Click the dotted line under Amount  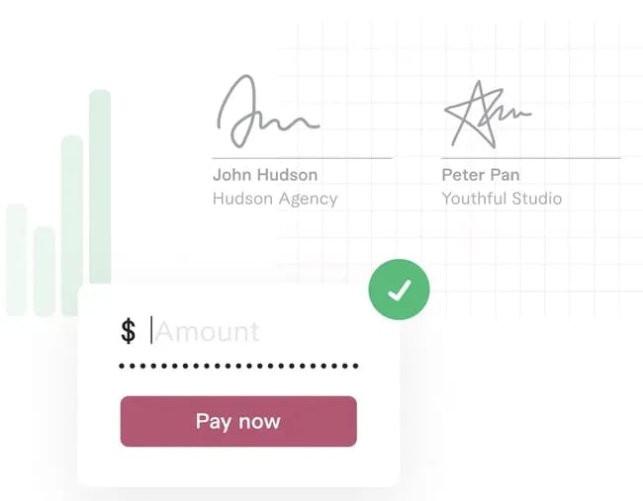238,367
